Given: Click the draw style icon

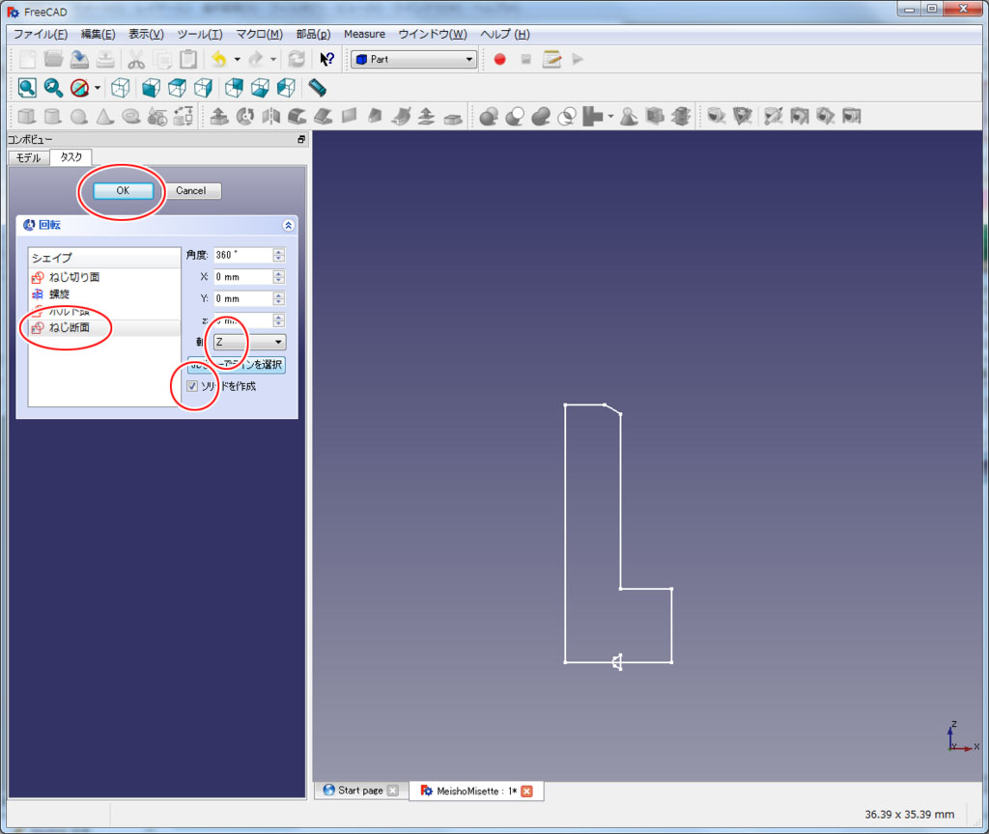Looking at the screenshot, I should (79, 88).
